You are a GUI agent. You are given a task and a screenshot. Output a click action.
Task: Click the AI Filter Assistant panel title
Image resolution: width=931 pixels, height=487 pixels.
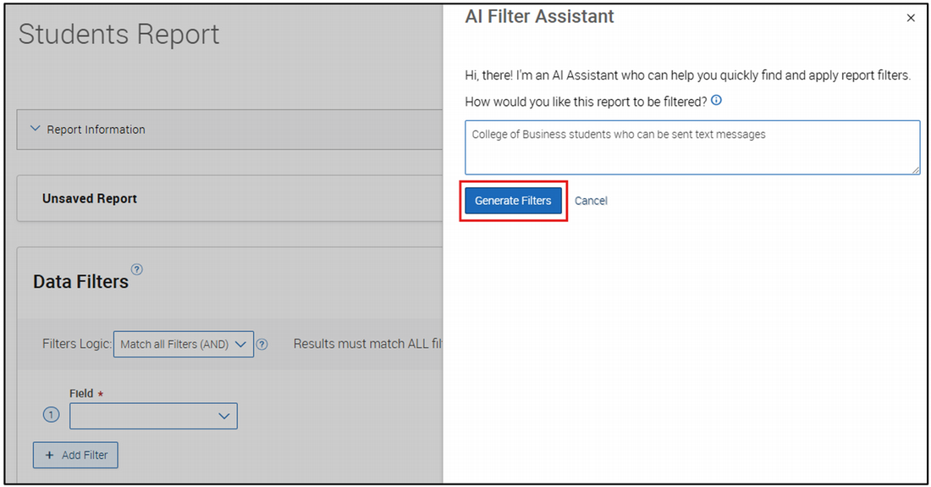(x=539, y=17)
